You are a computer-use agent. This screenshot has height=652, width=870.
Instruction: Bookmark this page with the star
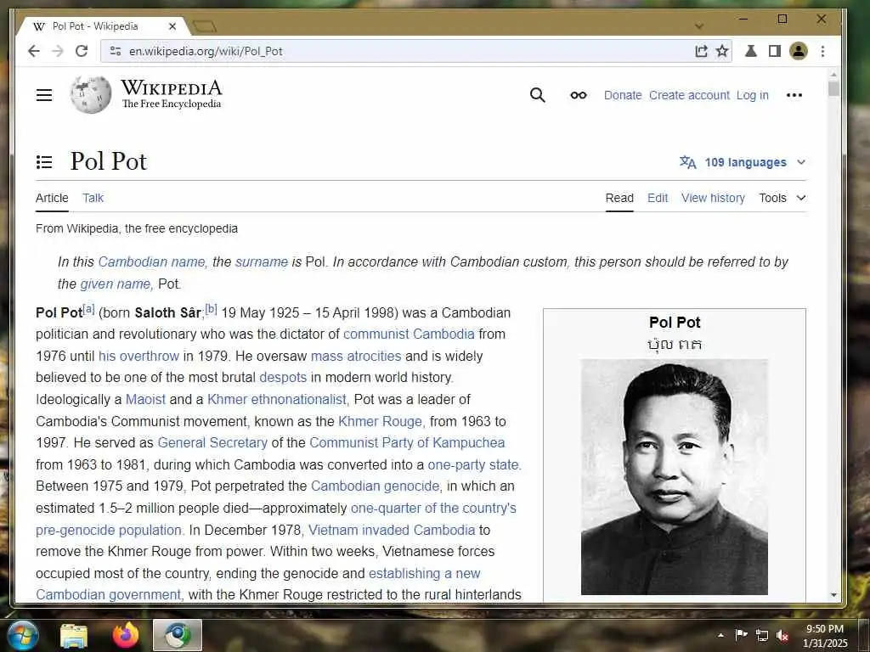point(722,51)
